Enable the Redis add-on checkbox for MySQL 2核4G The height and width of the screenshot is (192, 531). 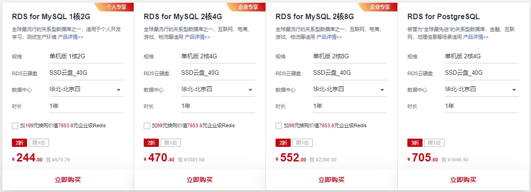point(147,126)
